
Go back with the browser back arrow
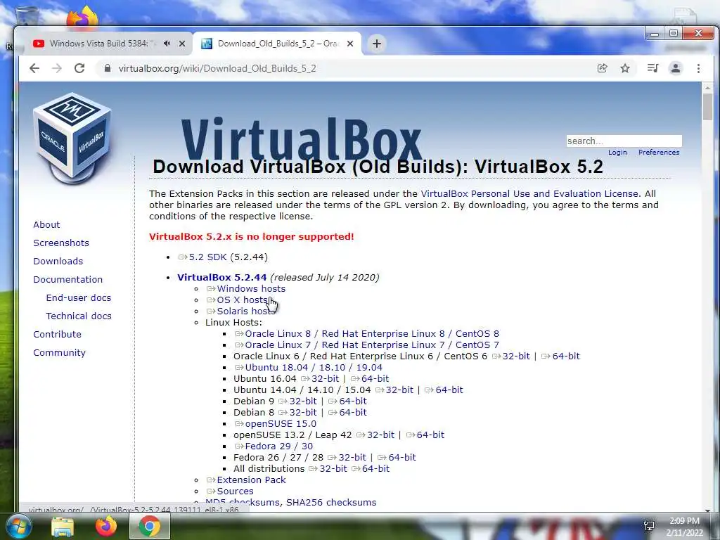(34, 68)
